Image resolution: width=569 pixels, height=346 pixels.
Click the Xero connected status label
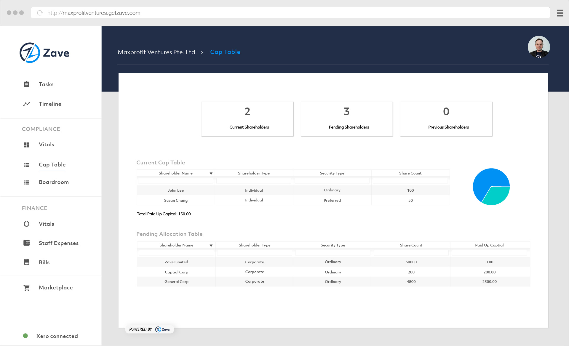57,336
